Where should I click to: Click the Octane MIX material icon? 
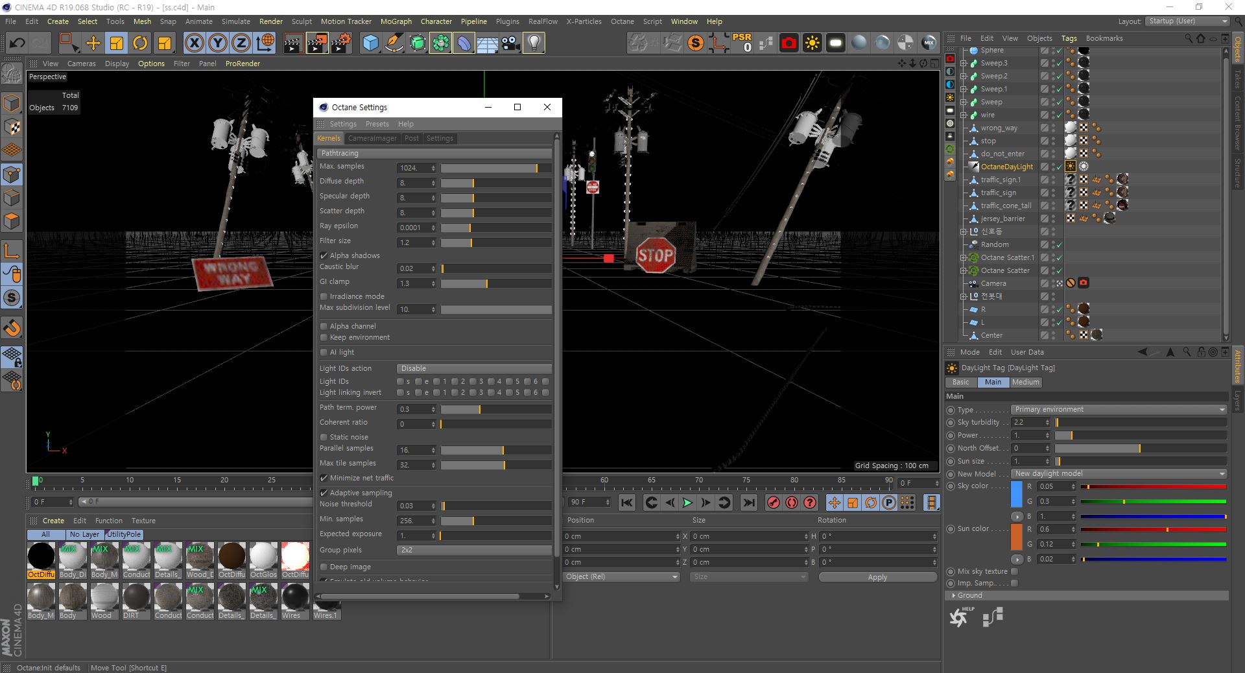[x=929, y=43]
